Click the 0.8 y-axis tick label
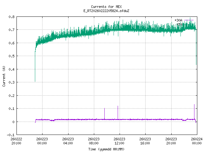This screenshot has height=152, width=203. point(11,17)
